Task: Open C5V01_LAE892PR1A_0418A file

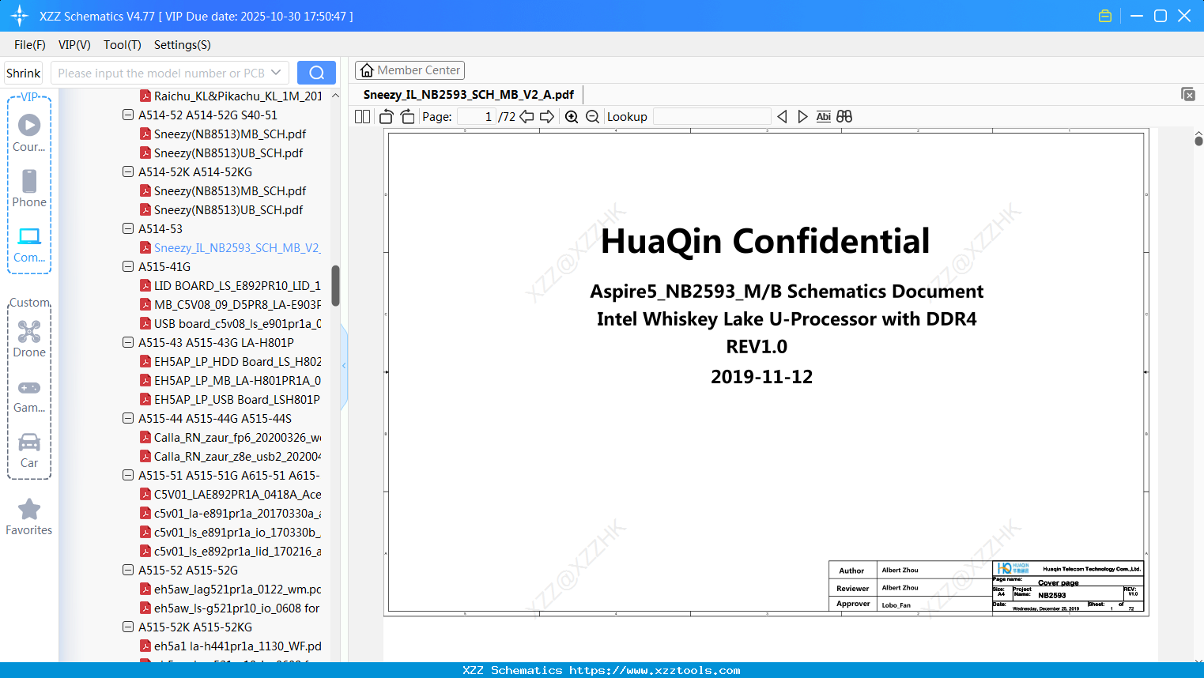Action: click(x=230, y=494)
